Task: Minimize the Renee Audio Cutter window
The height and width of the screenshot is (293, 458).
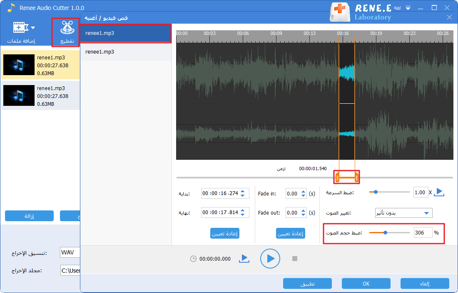Action: click(421, 8)
